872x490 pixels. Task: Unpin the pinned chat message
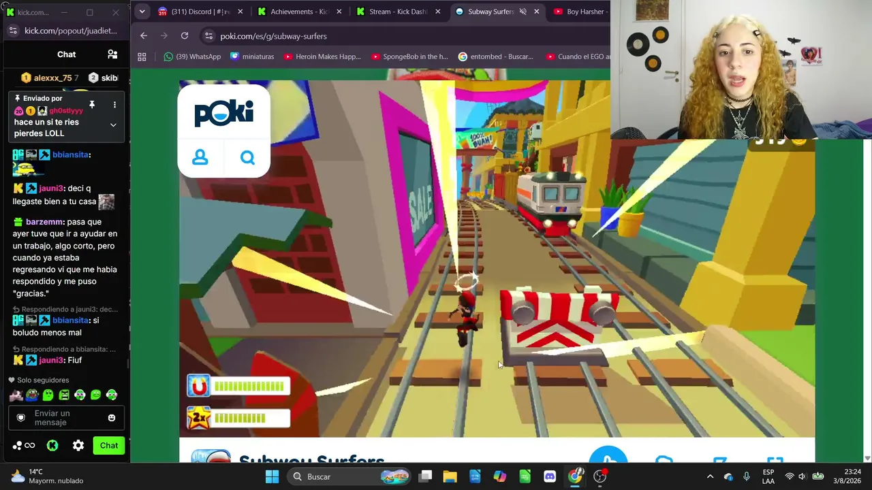[92, 105]
